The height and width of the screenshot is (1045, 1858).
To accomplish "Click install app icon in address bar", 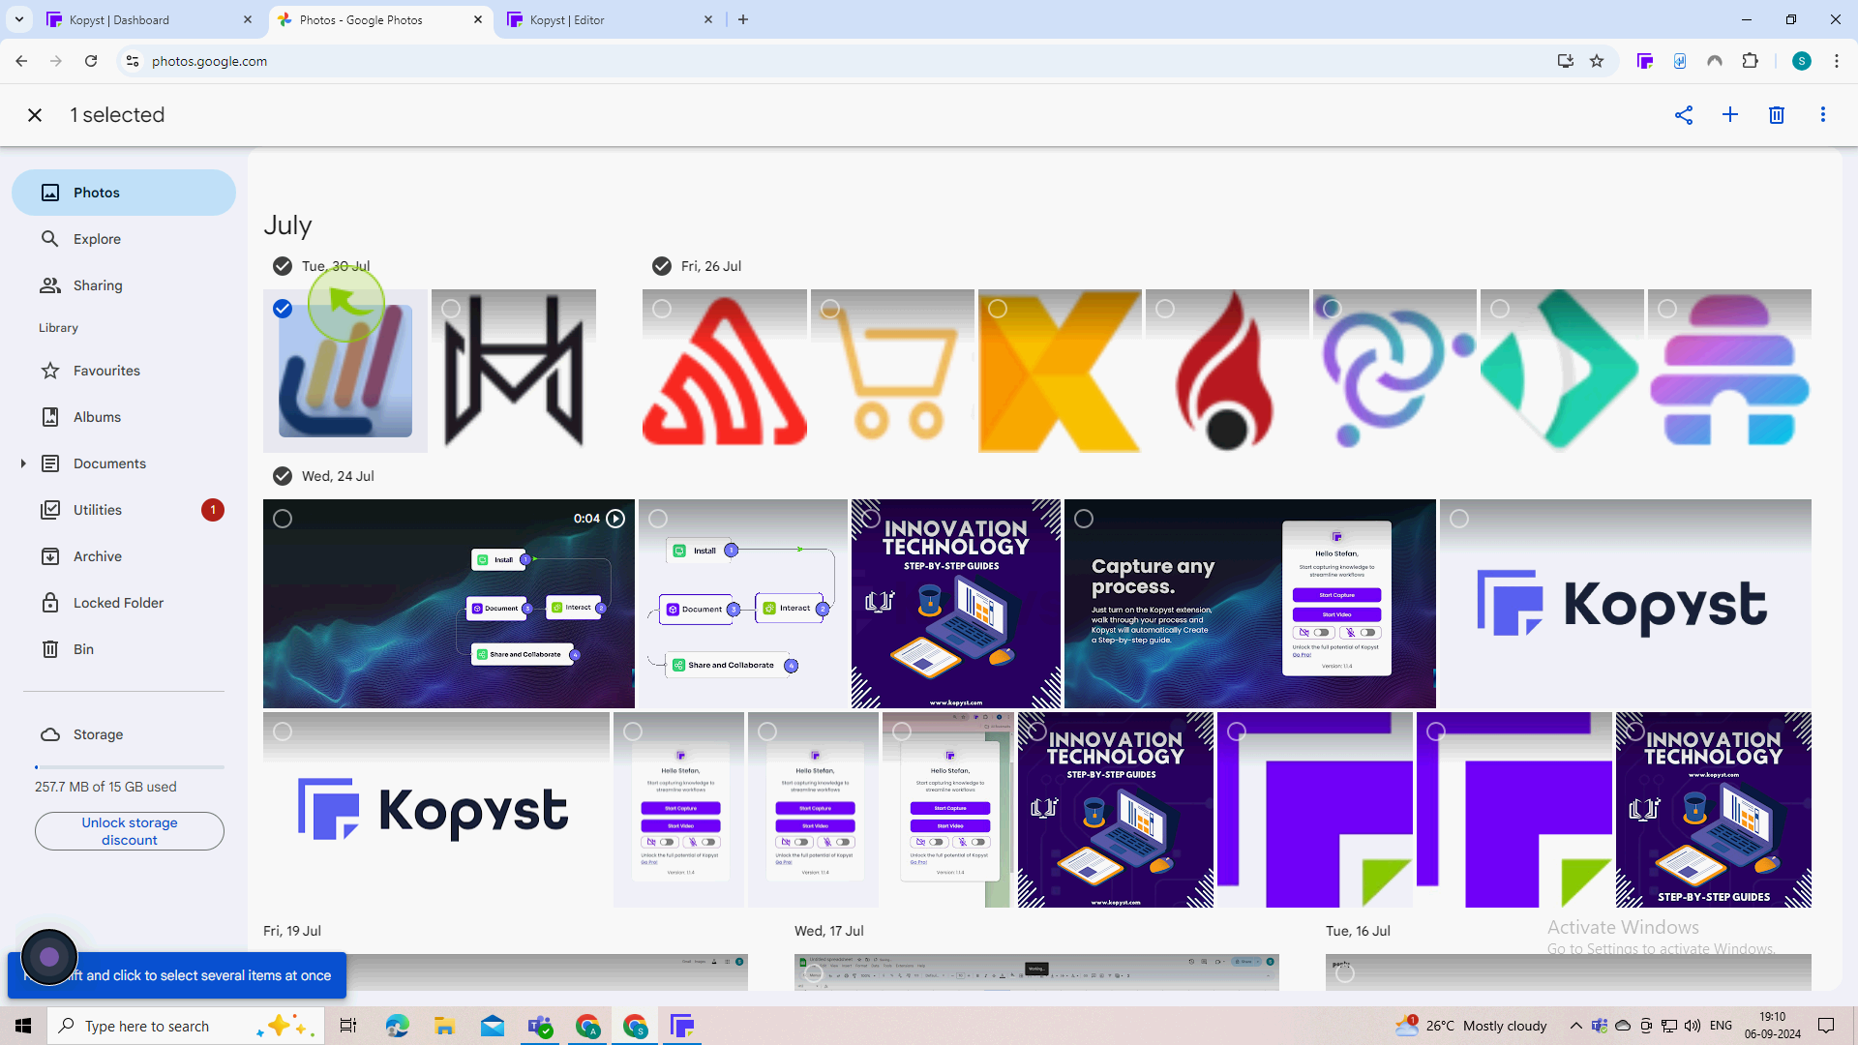I will coord(1565,61).
